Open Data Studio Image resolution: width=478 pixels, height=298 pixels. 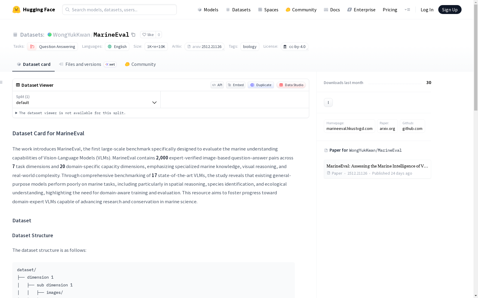pos(291,85)
